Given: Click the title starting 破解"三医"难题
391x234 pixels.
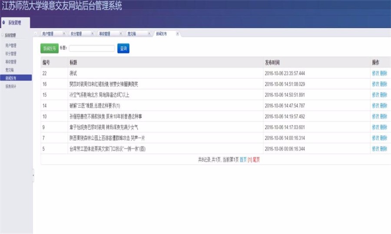Looking at the screenshot, I should point(95,106).
